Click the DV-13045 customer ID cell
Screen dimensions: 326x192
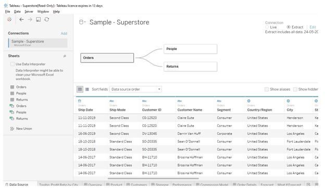149,134
